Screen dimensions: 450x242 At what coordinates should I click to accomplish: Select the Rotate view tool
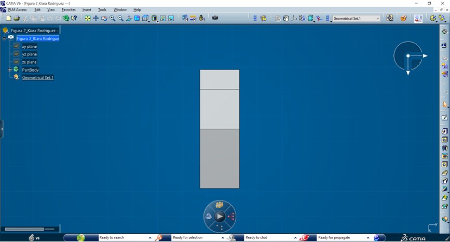pyautogui.click(x=104, y=18)
